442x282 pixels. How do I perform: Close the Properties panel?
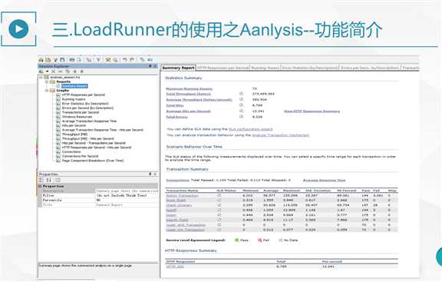point(155,174)
